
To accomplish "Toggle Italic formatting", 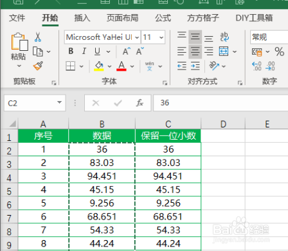I will tap(84, 51).
